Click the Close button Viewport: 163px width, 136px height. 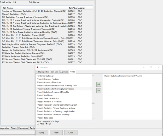click(x=71, y=133)
